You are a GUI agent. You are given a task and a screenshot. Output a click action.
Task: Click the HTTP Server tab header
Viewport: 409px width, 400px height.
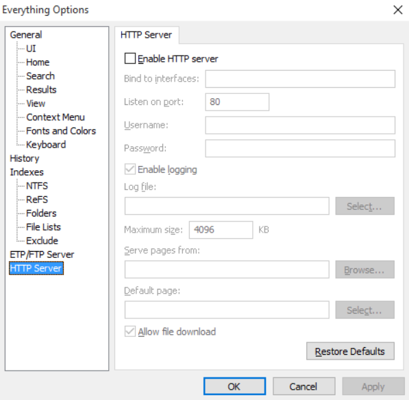pyautogui.click(x=147, y=35)
